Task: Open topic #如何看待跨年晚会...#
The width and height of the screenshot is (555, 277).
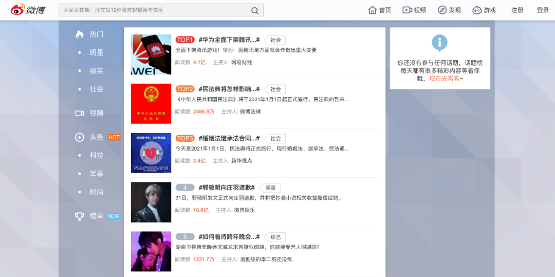Action: pyautogui.click(x=229, y=237)
